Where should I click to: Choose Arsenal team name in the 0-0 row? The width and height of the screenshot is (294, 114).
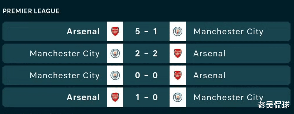(209, 75)
